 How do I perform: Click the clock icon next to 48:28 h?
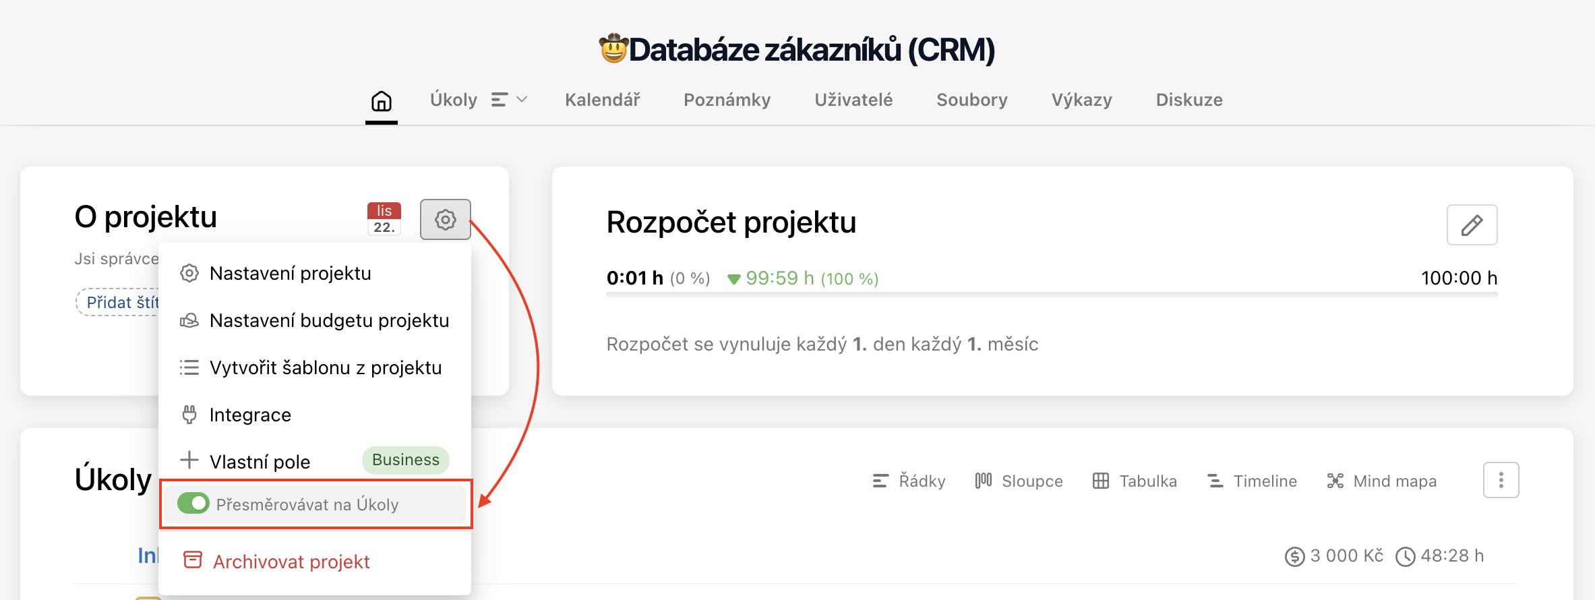[x=1406, y=557]
